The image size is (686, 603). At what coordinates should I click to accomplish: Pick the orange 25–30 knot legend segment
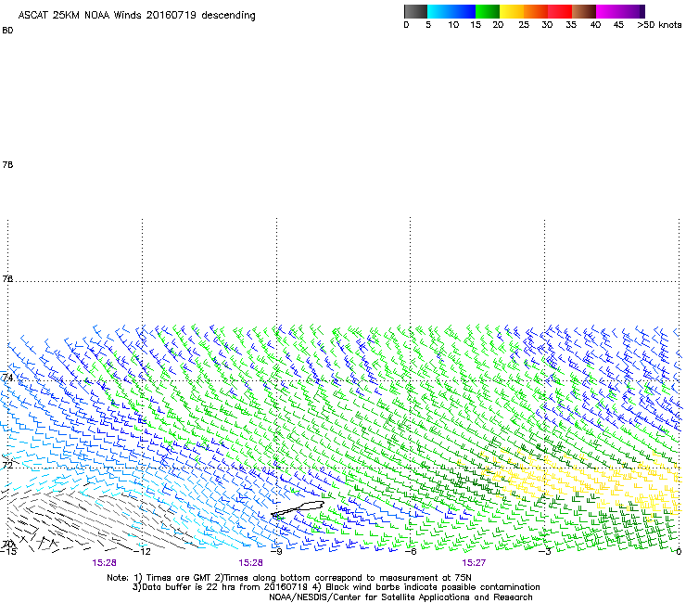(536, 11)
